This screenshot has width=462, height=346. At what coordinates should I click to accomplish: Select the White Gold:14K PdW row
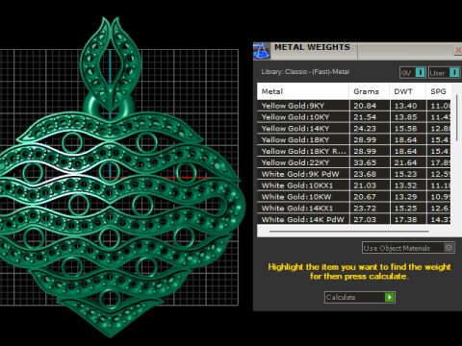coord(354,219)
